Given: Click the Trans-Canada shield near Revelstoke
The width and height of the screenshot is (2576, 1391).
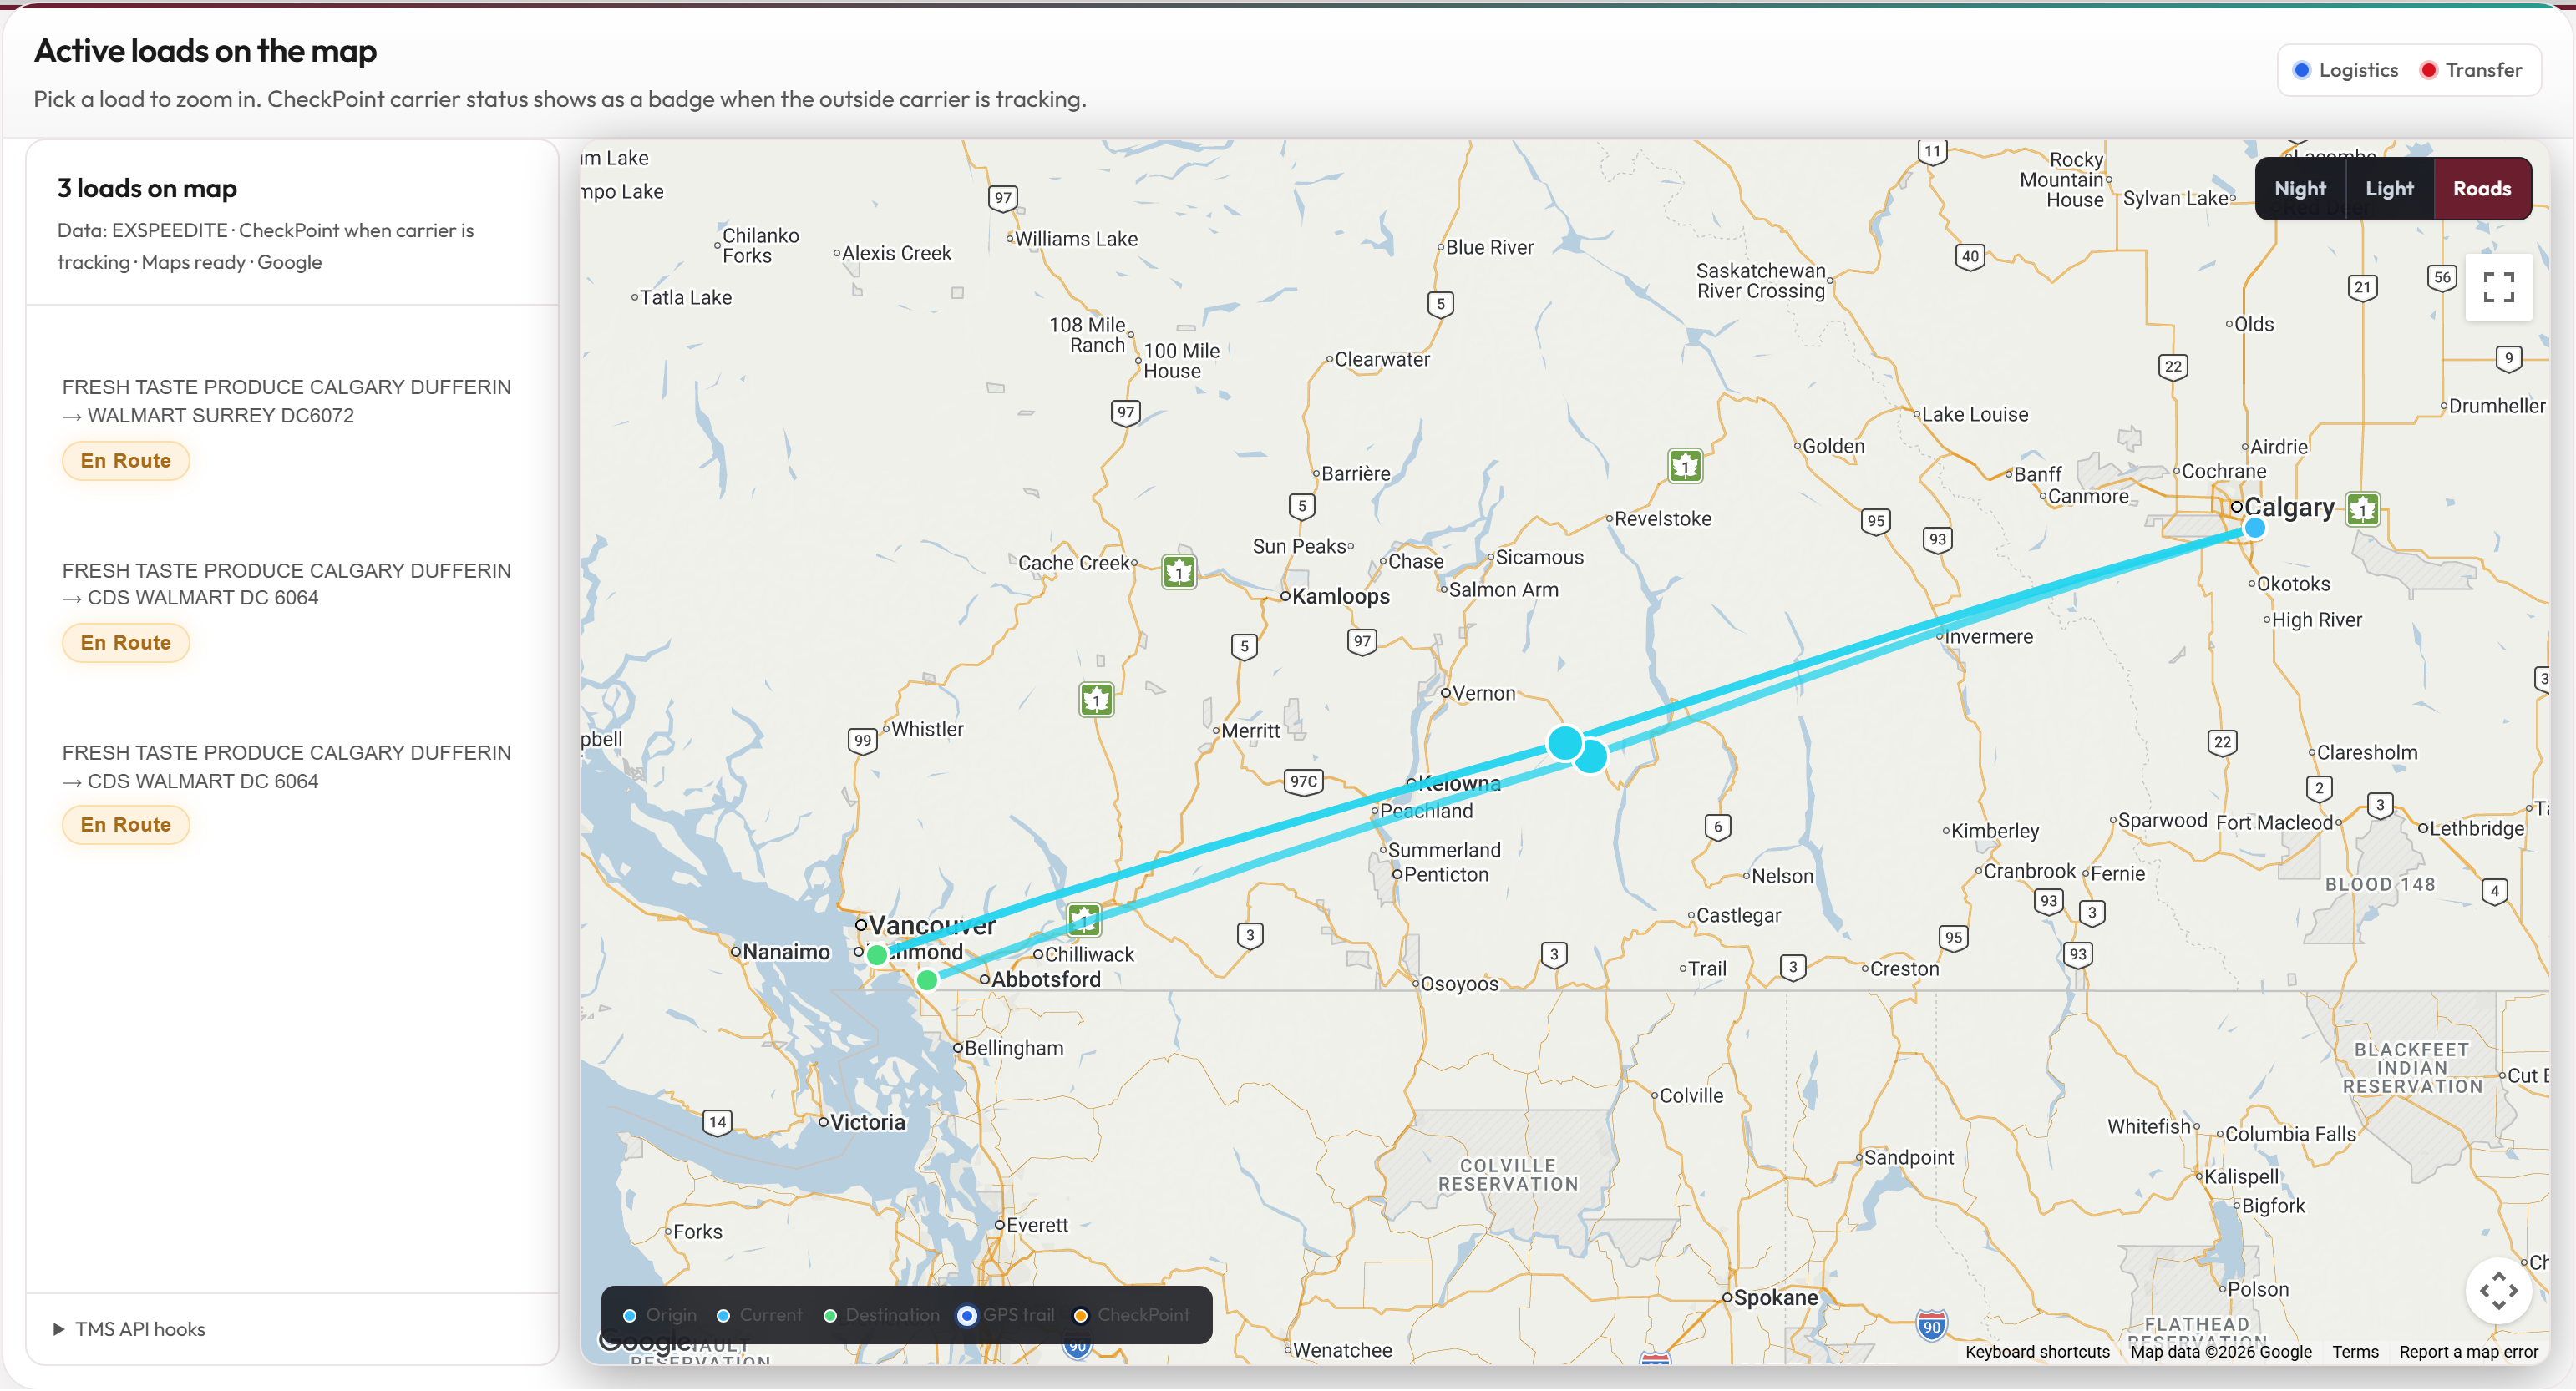Looking at the screenshot, I should [1685, 466].
